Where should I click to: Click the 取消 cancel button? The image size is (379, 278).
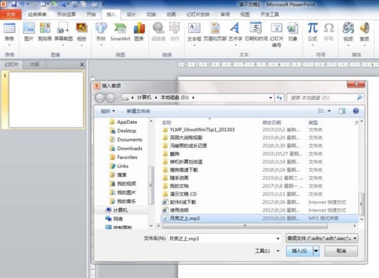point(341,251)
